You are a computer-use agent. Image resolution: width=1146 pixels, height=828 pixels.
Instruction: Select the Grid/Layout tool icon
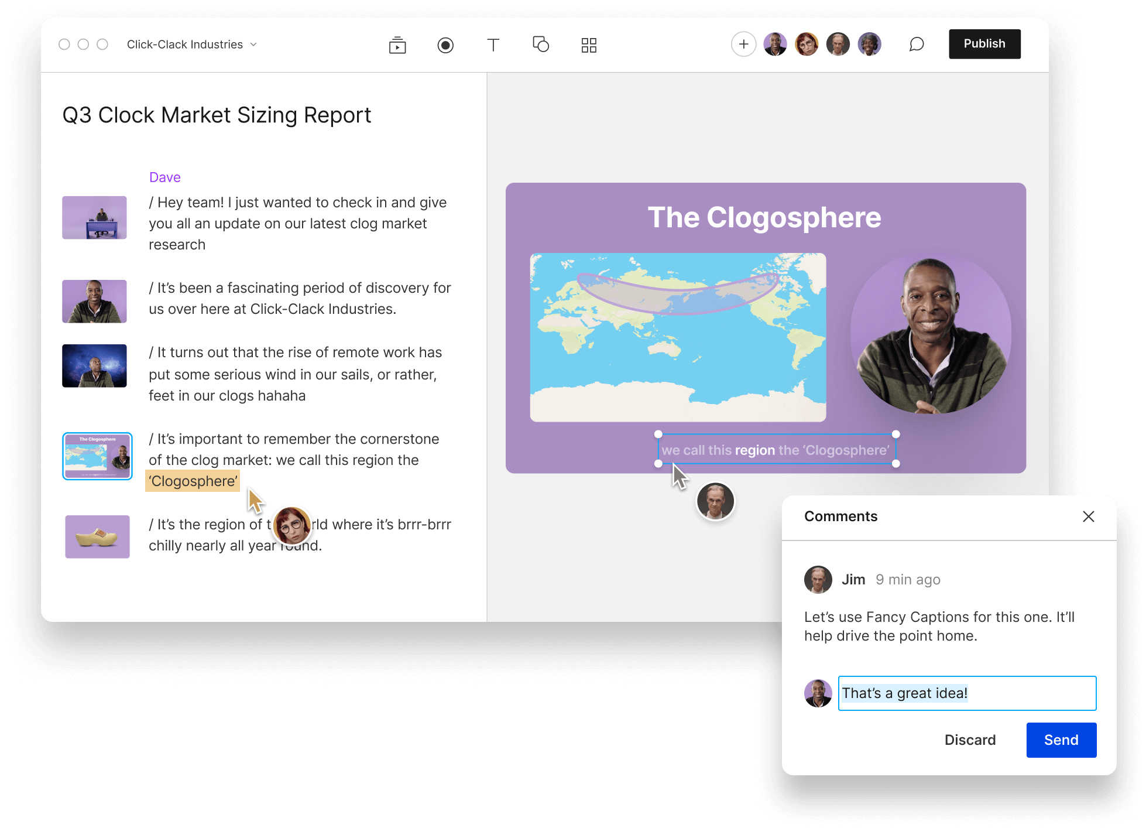tap(588, 43)
